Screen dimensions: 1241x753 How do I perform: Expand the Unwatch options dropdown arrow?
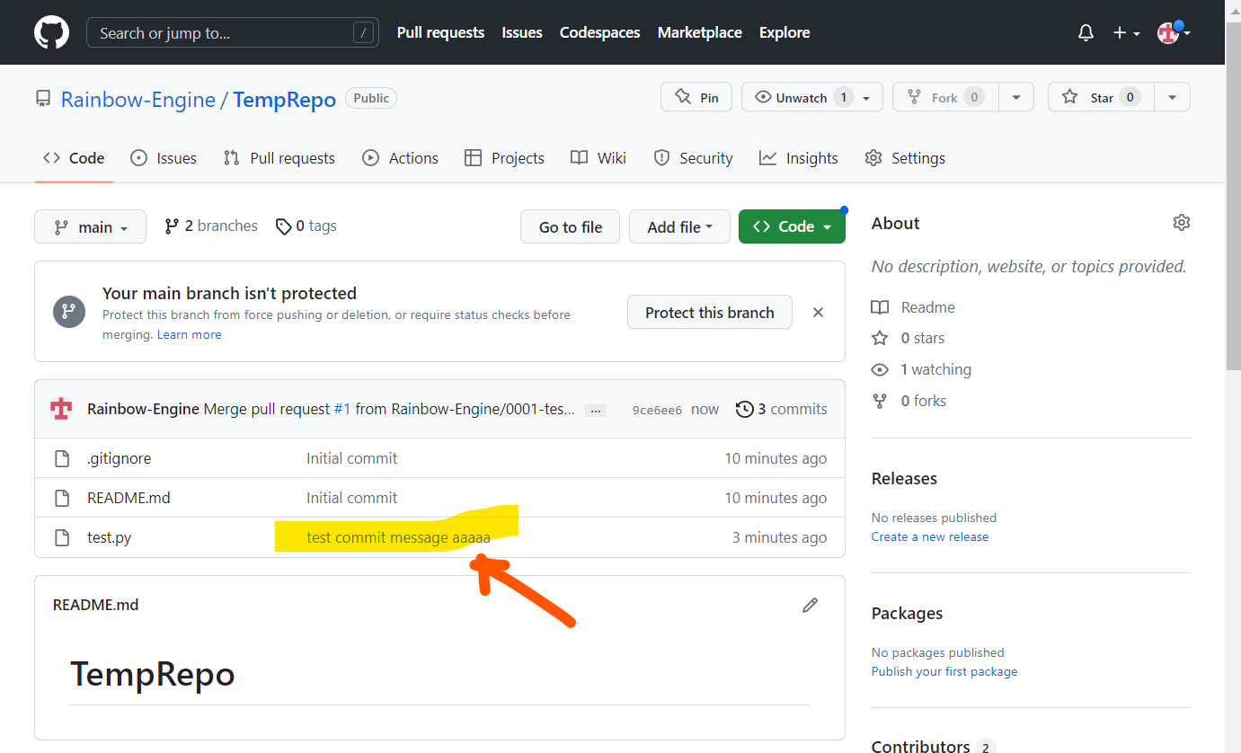click(867, 97)
